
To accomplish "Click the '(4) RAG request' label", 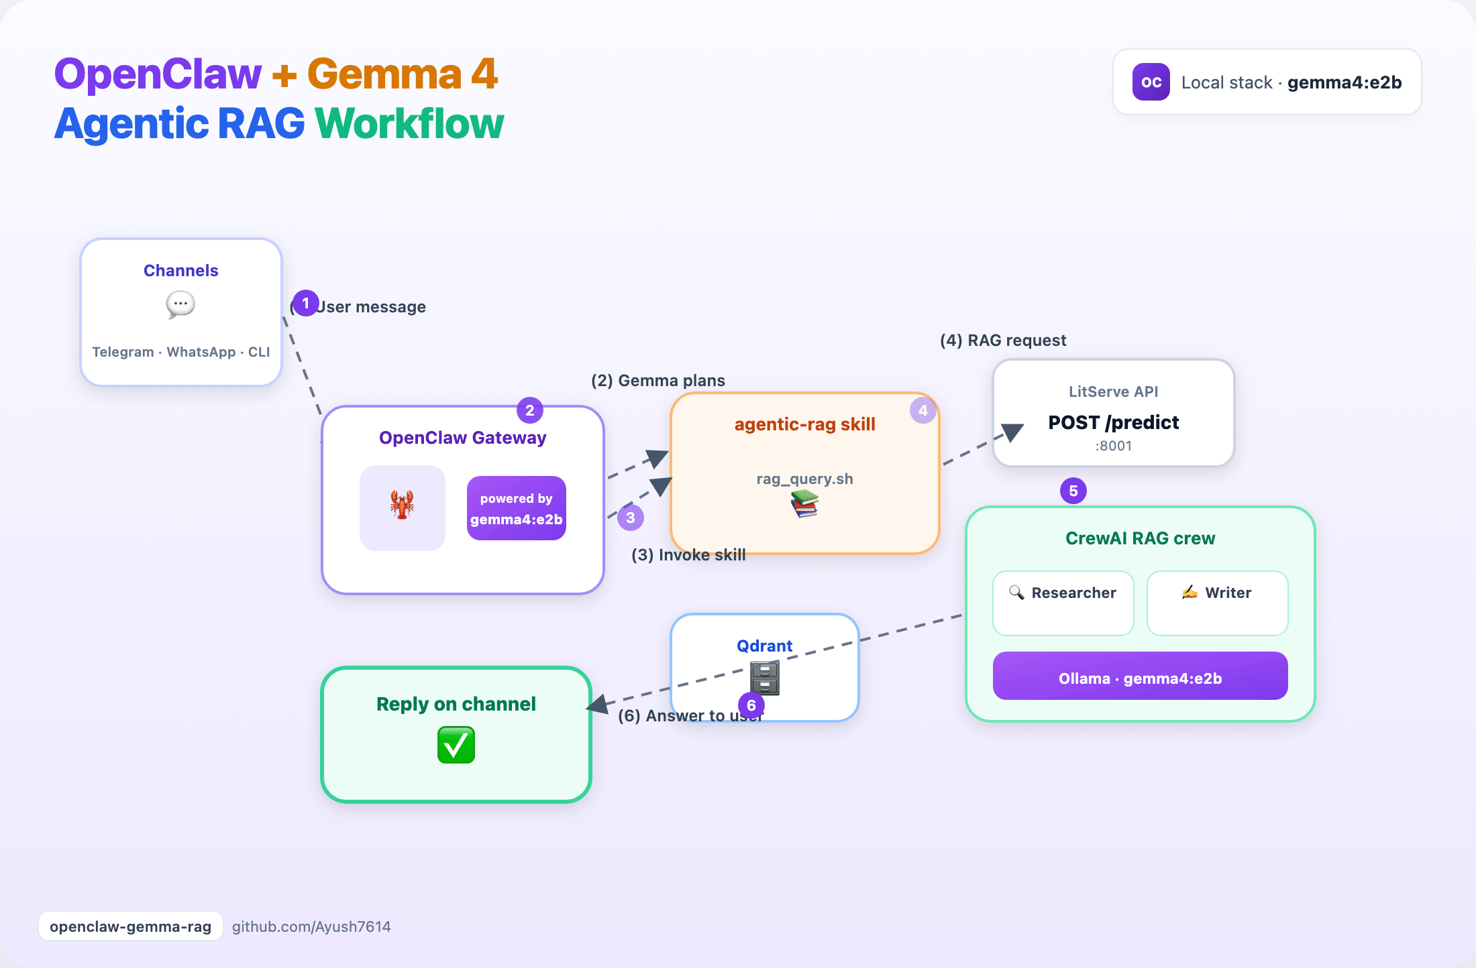I will 1003,341.
